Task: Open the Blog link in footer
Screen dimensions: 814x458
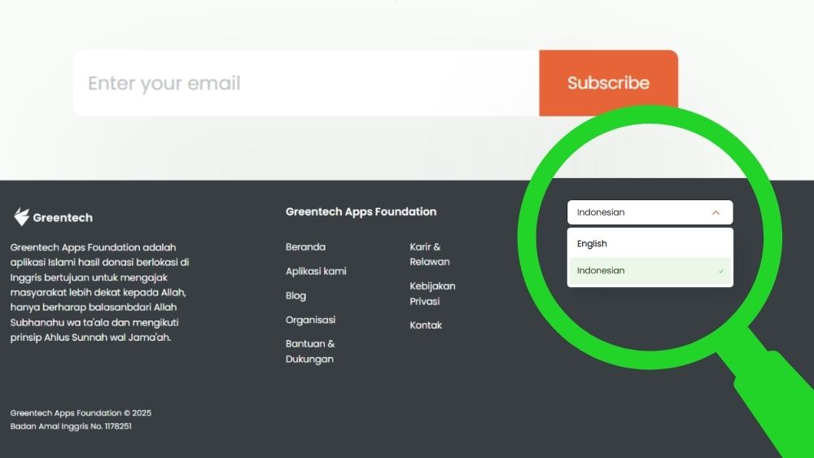Action: 295,296
